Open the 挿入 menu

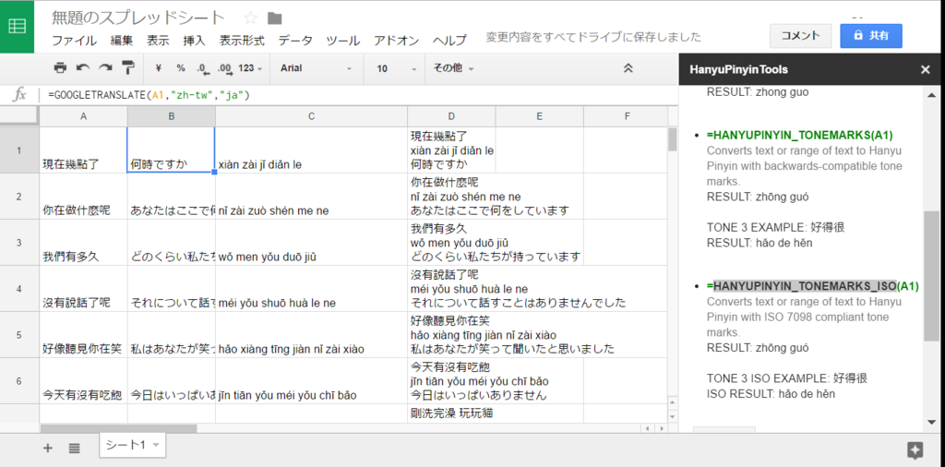[194, 41]
